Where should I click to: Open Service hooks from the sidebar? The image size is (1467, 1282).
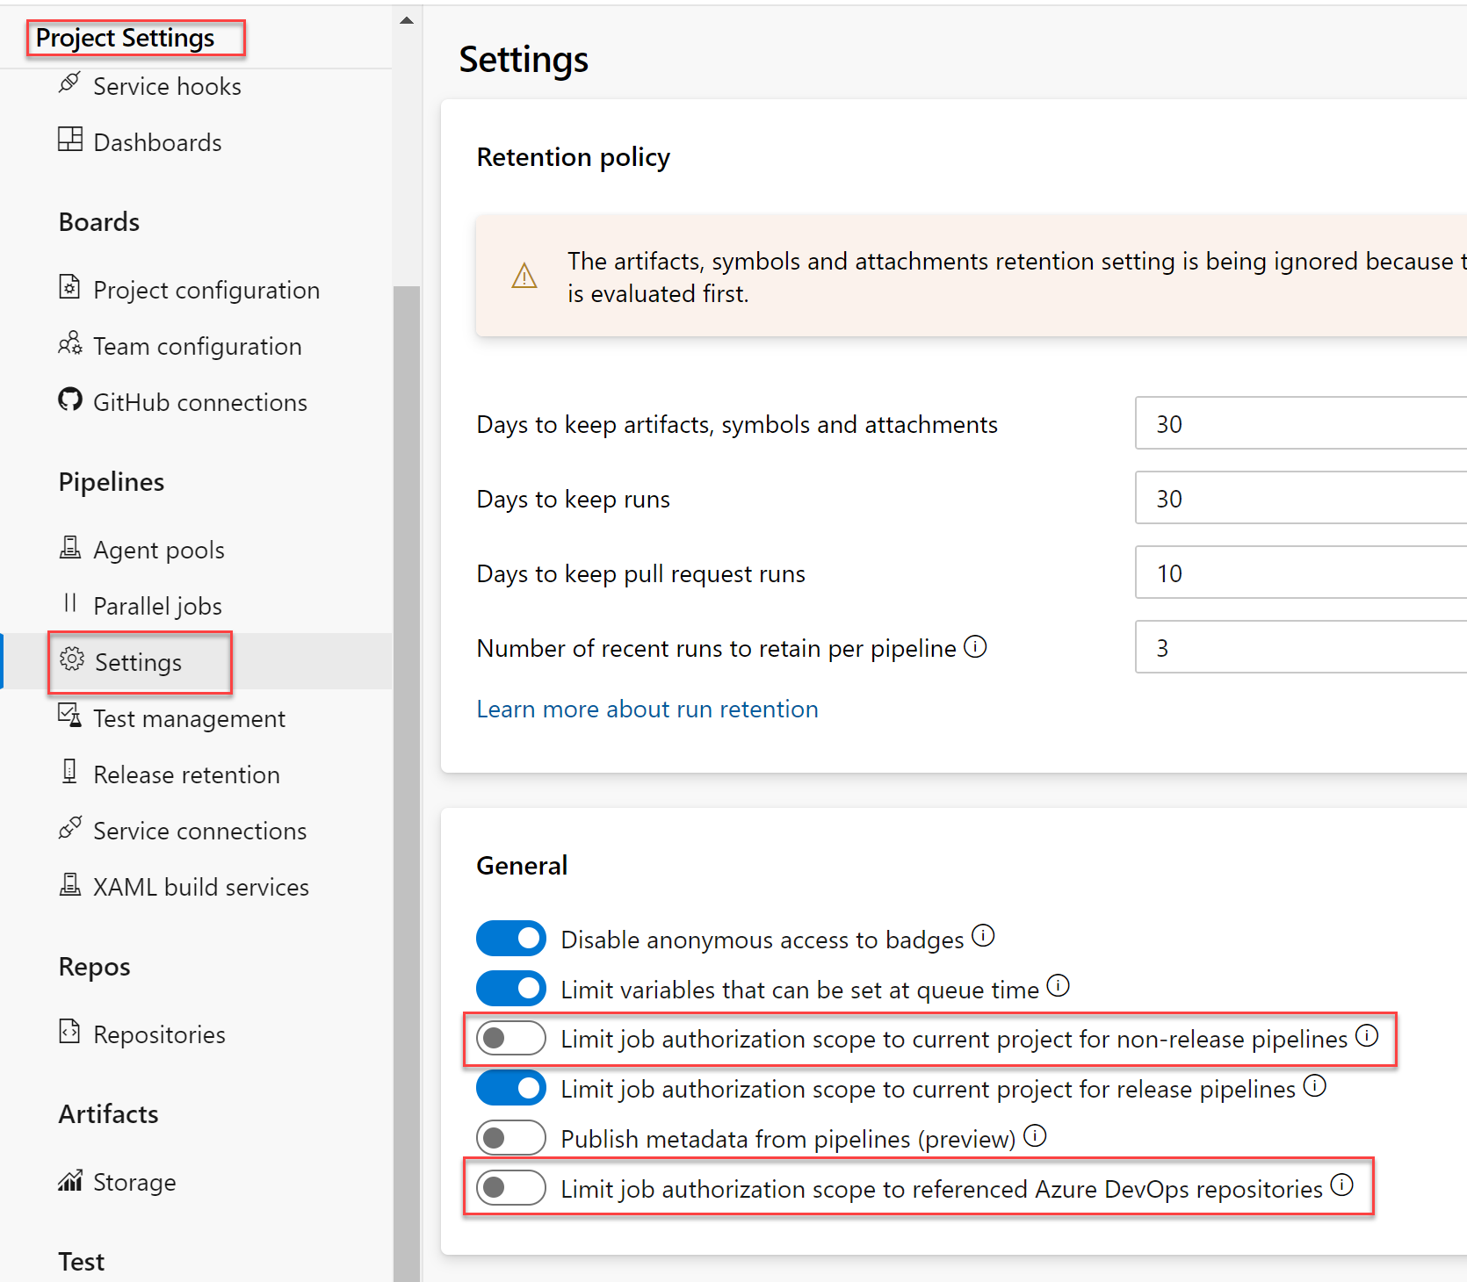167,85
